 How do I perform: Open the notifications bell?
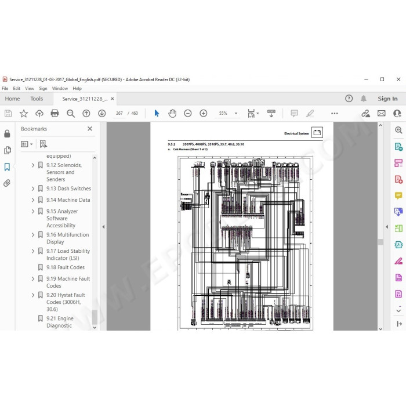364,99
